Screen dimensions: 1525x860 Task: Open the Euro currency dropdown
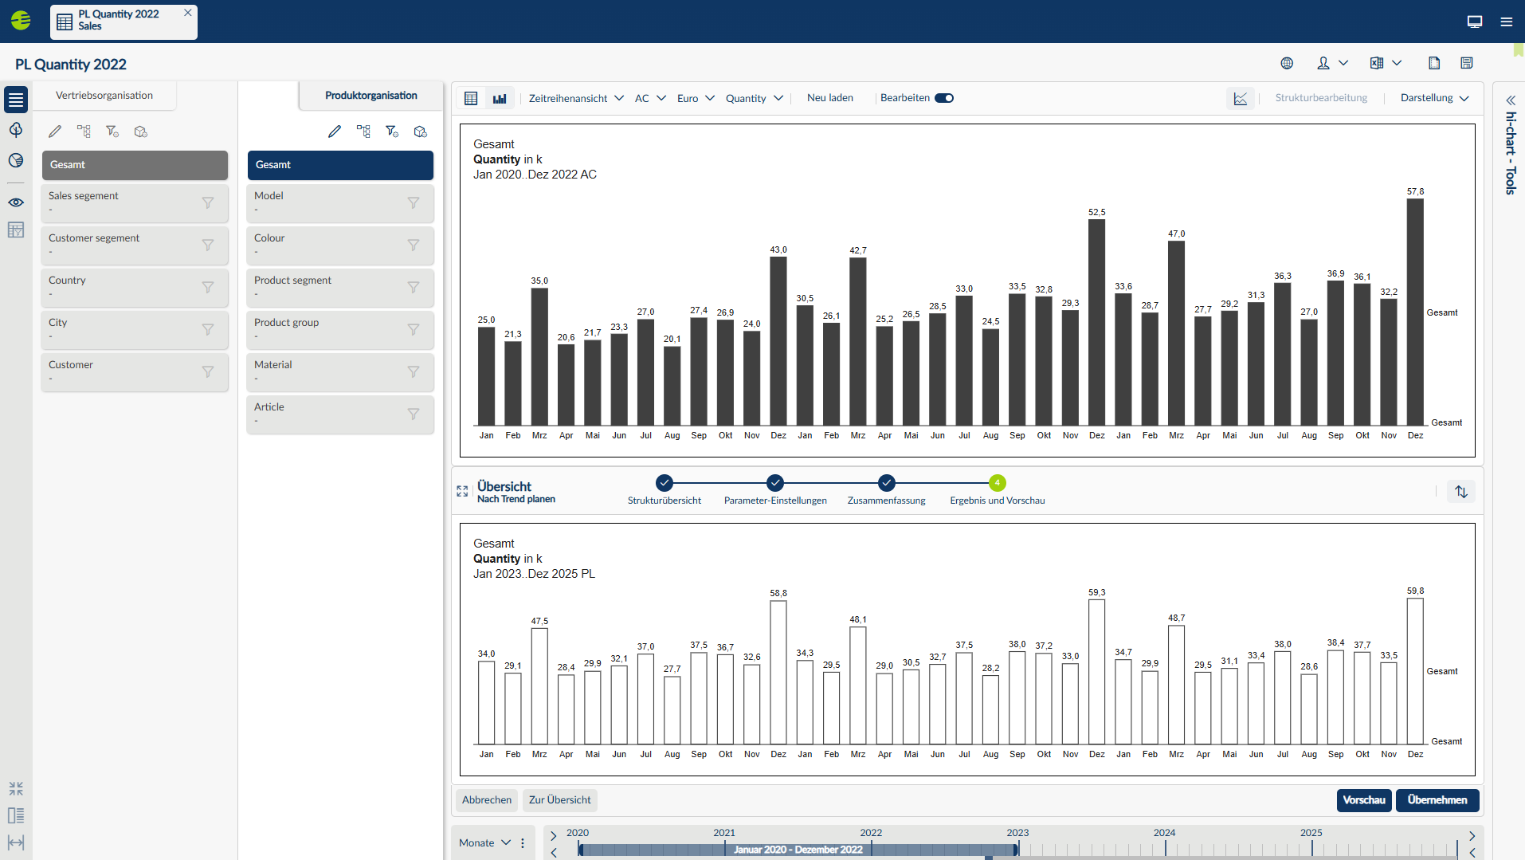(x=696, y=98)
